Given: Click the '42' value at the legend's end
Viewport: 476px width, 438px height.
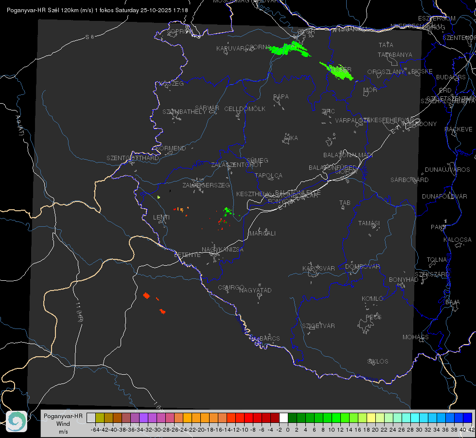Looking at the screenshot, I should (x=471, y=430).
